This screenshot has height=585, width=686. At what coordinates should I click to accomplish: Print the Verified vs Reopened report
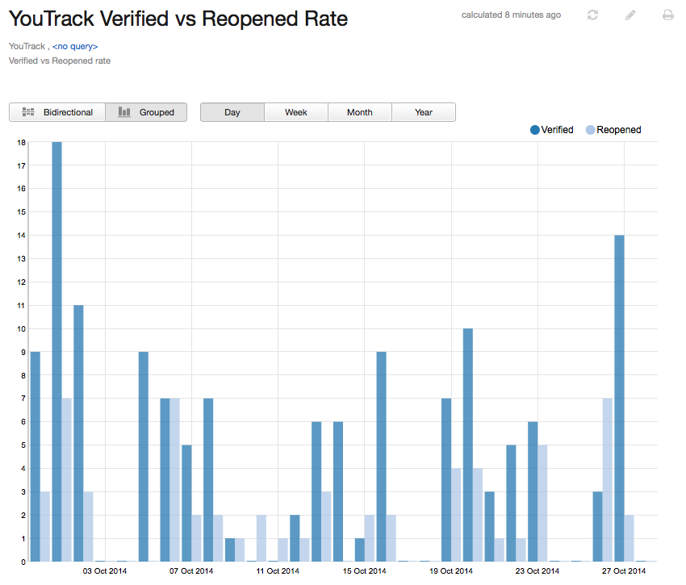[666, 15]
